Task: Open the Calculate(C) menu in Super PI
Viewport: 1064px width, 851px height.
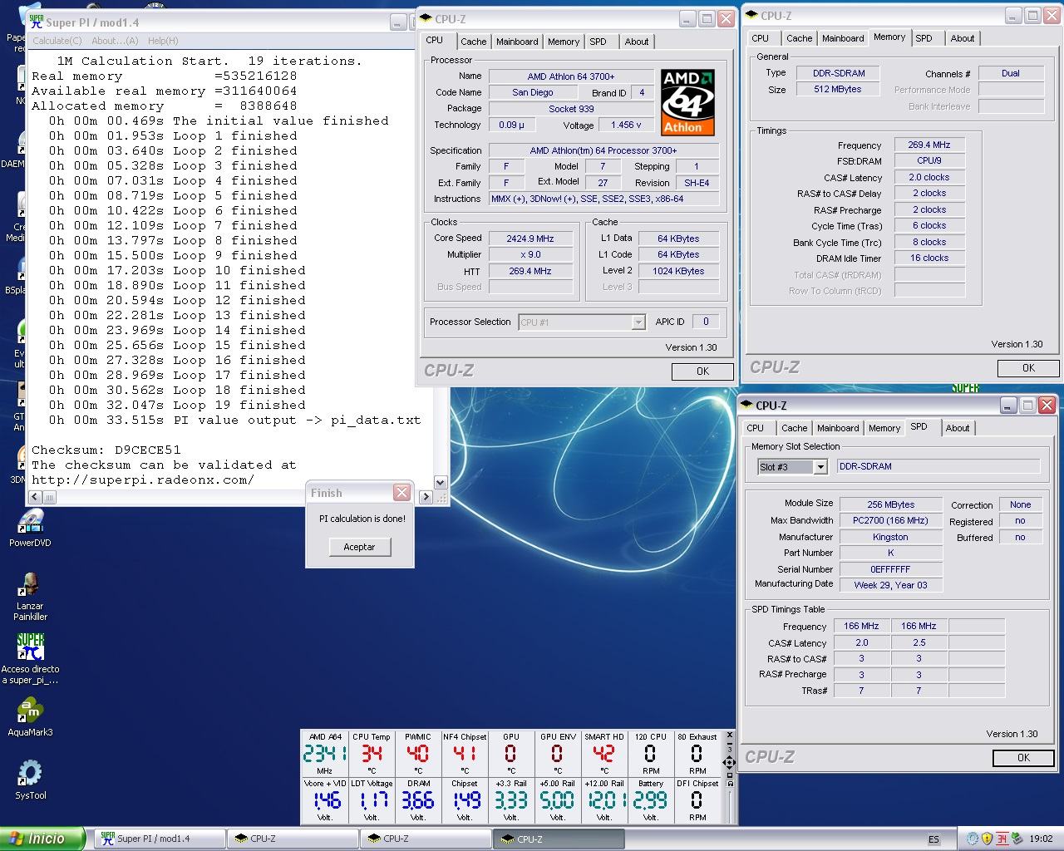Action: coord(57,41)
